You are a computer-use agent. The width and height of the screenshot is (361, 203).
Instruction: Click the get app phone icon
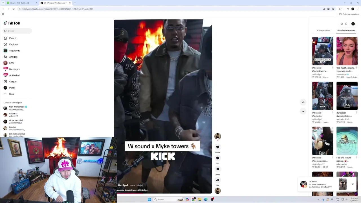point(346,24)
